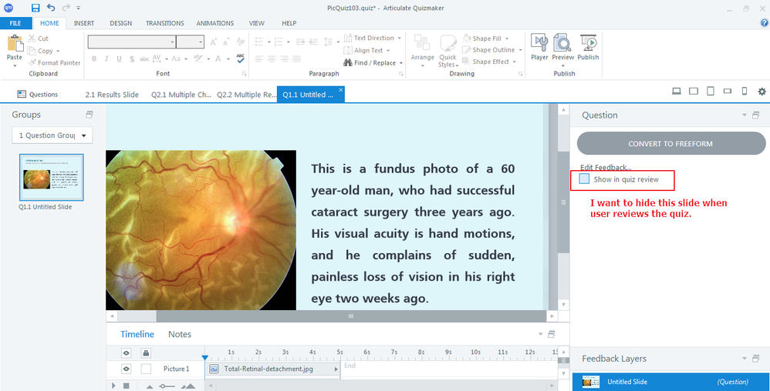770x391 pixels.
Task: Click the Save icon in title bar
Action: click(35, 8)
